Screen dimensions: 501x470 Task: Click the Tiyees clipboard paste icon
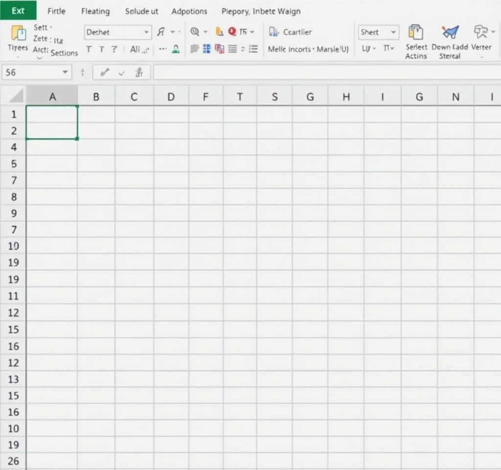click(x=18, y=33)
